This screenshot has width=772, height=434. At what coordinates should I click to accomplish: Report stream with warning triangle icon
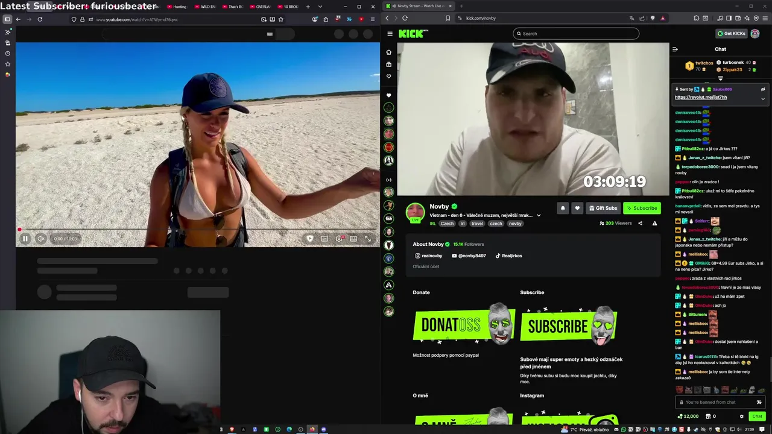click(x=654, y=223)
